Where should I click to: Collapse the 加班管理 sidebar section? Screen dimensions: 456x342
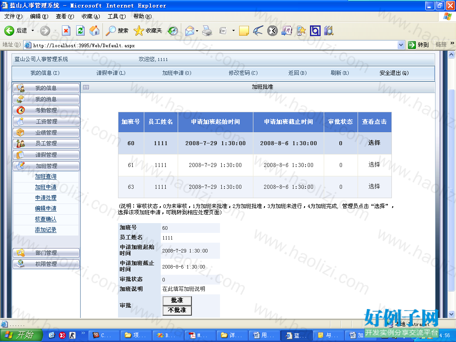[x=46, y=166]
